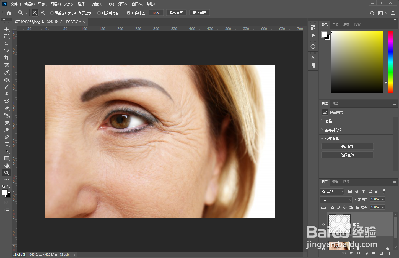Select the Dodge tool
Screen dimensions: 399x258
[7, 130]
